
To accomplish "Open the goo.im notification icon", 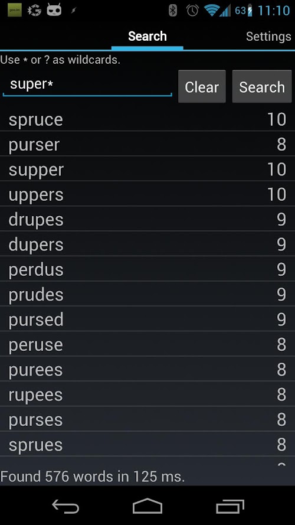I will (14, 10).
